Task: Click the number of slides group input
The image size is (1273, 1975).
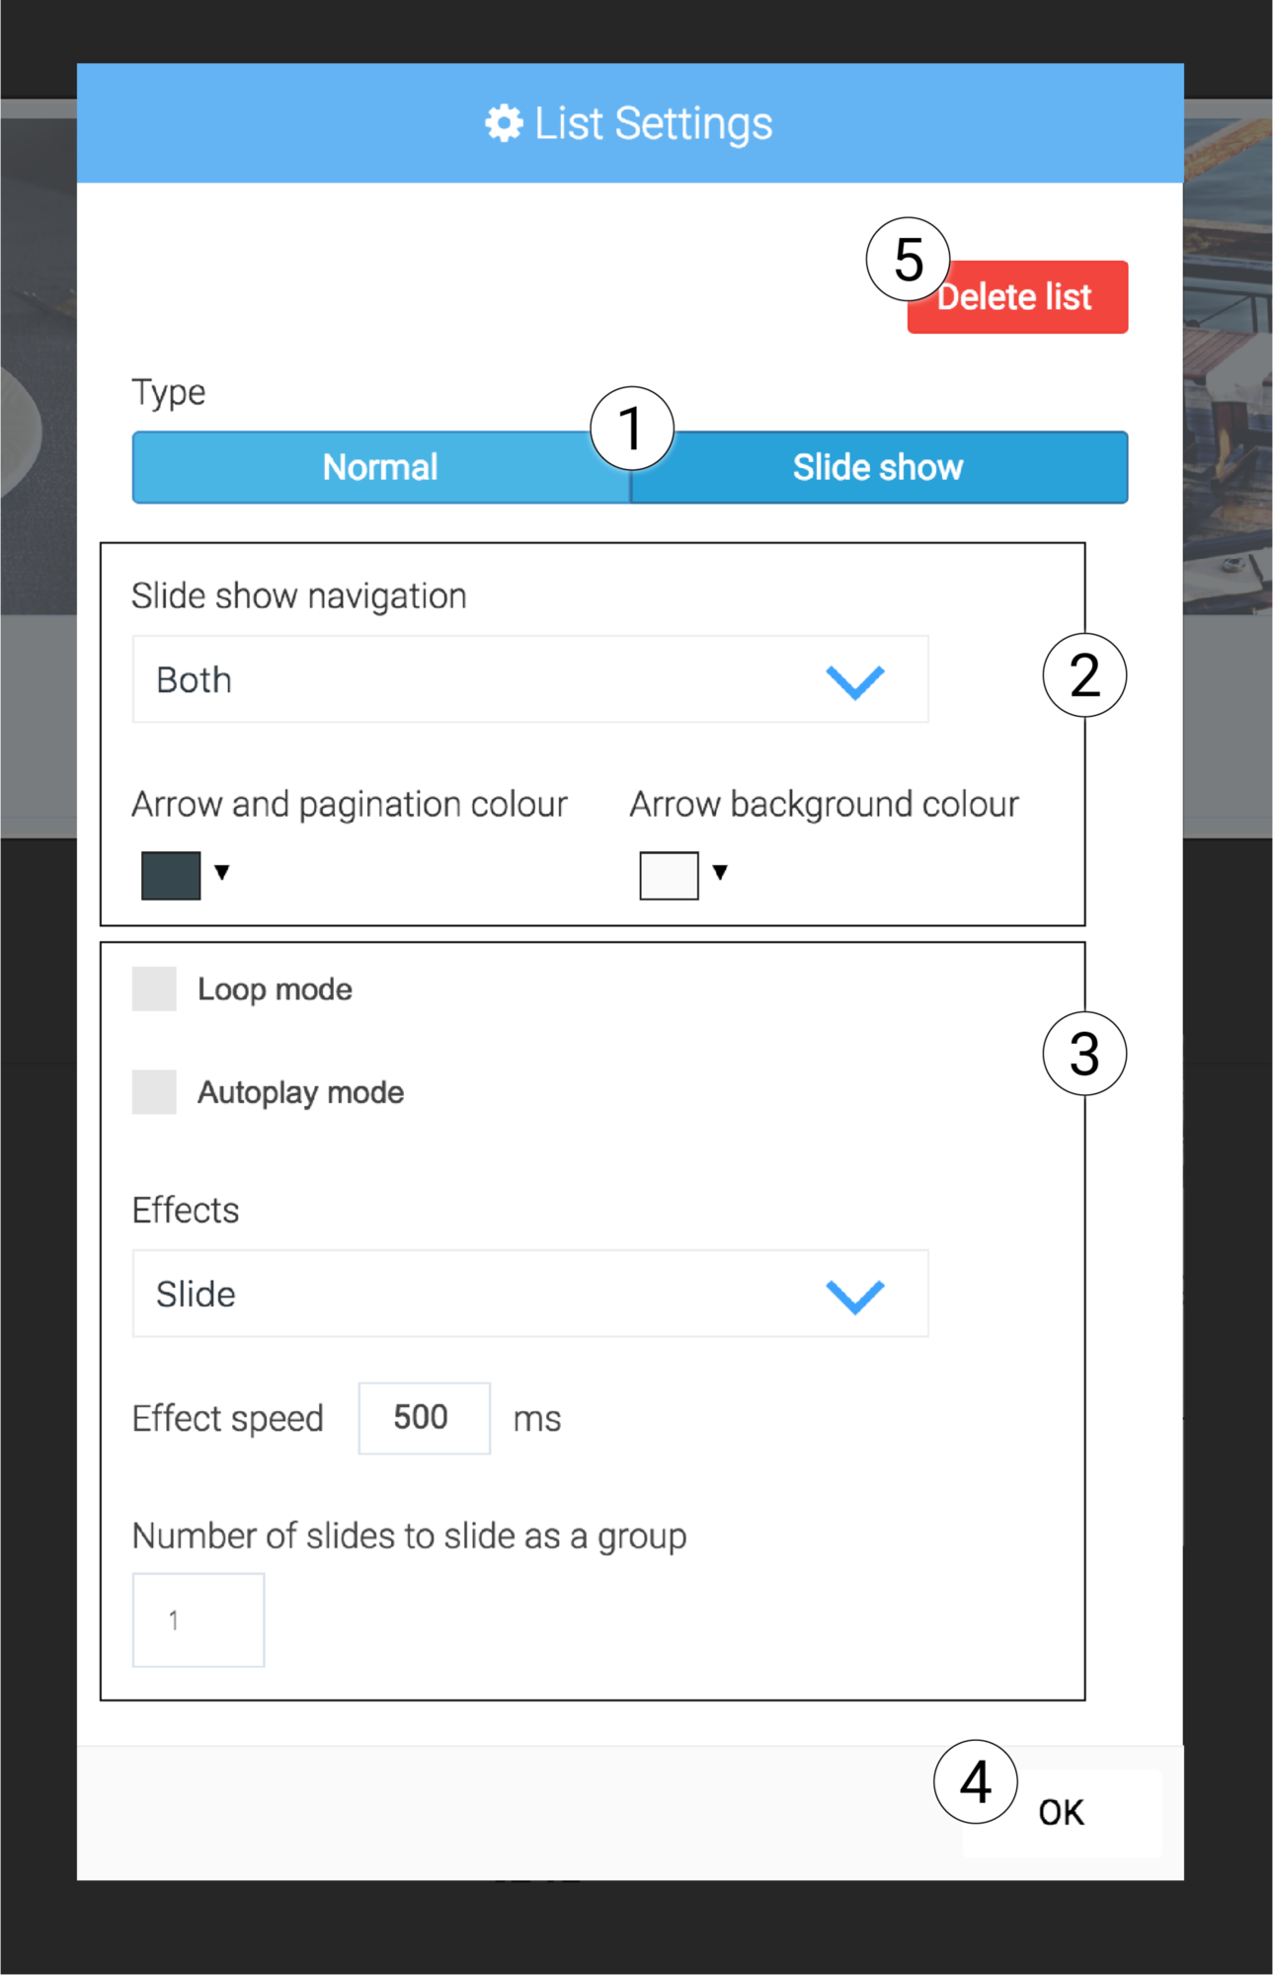Action: (198, 1619)
